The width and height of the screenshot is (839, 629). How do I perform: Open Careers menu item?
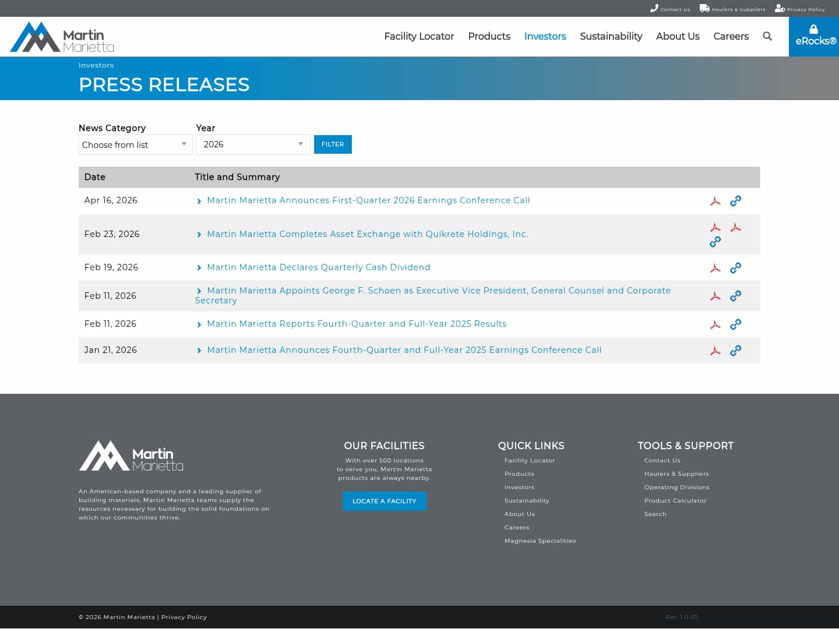point(731,36)
